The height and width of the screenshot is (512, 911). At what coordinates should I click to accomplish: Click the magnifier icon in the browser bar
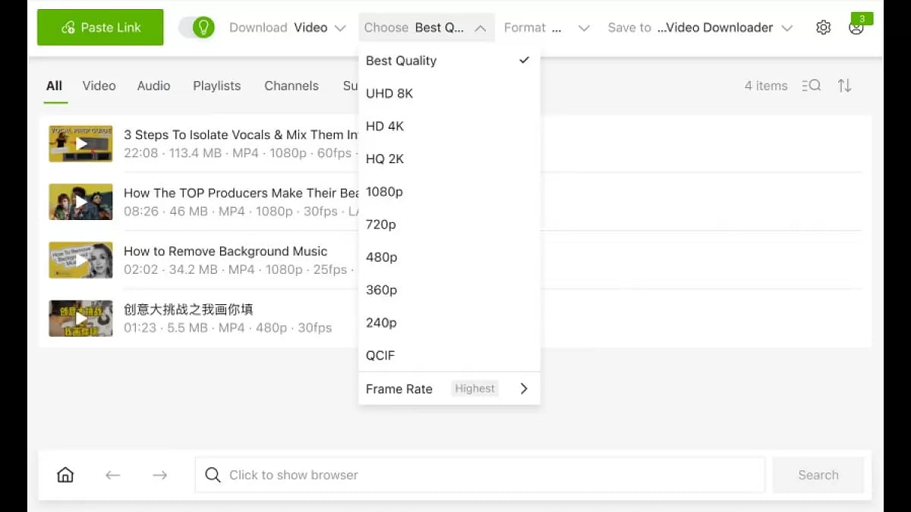pos(213,475)
